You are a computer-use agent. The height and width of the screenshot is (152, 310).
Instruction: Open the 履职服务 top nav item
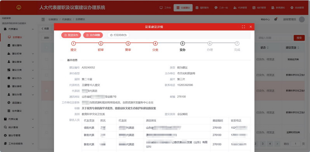tap(202, 8)
